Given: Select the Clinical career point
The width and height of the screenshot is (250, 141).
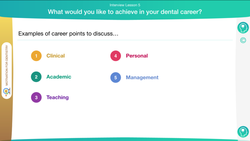Looking at the screenshot, I should click(55, 56).
